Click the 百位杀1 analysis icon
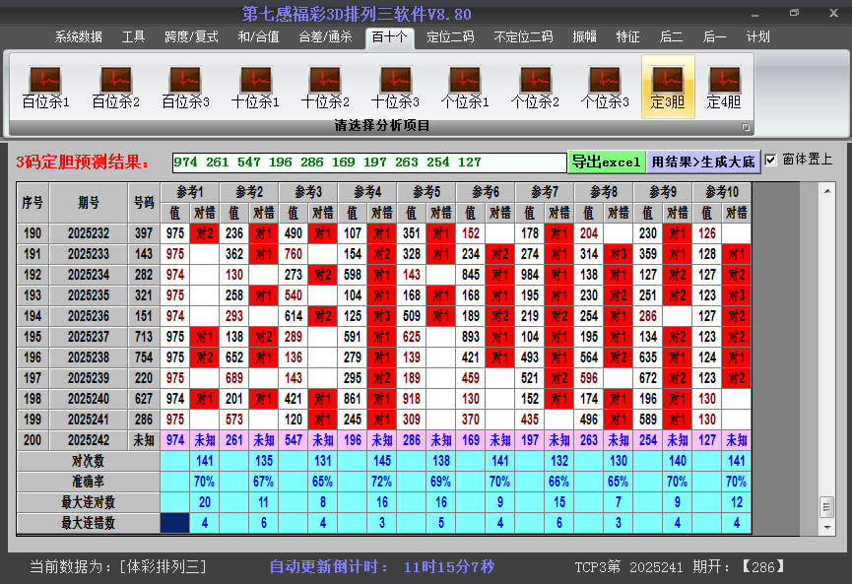 [45, 88]
